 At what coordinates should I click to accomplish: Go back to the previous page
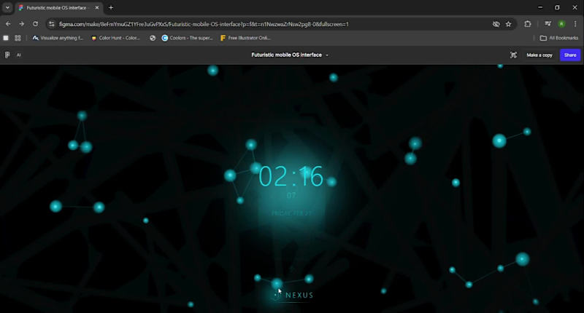tap(8, 24)
